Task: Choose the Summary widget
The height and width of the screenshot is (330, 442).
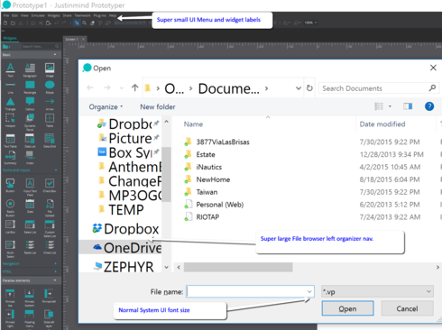Action: [x=11, y=158]
